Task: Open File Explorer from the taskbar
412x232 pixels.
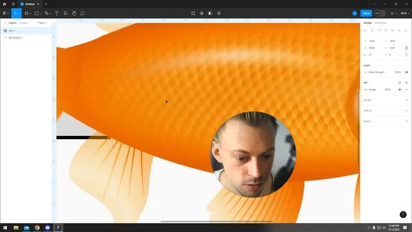Action: [16, 227]
